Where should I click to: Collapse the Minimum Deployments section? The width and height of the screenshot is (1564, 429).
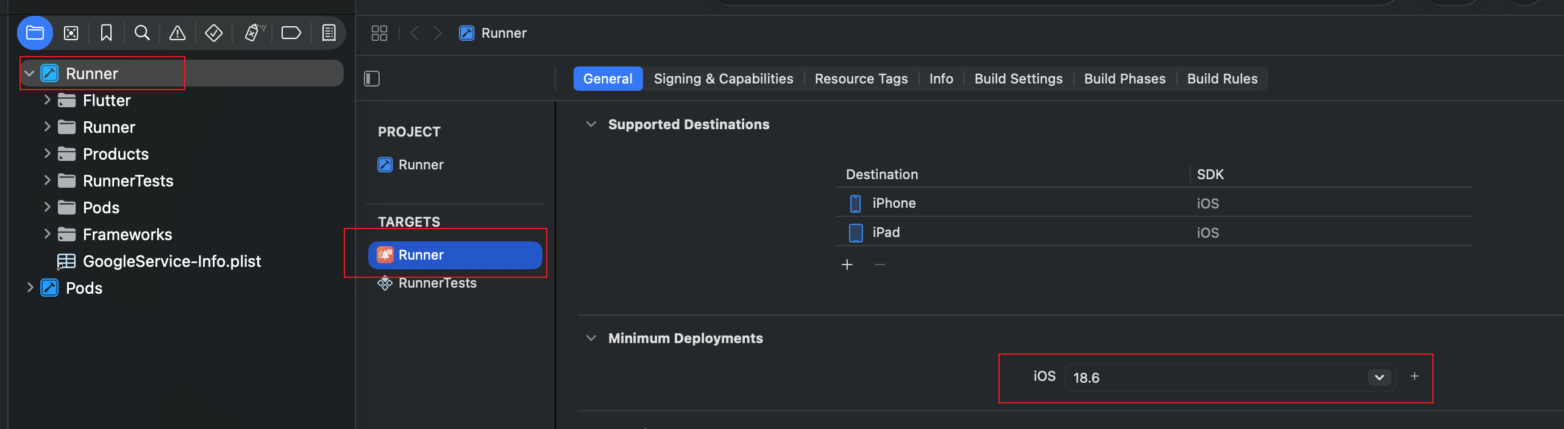pyautogui.click(x=591, y=338)
